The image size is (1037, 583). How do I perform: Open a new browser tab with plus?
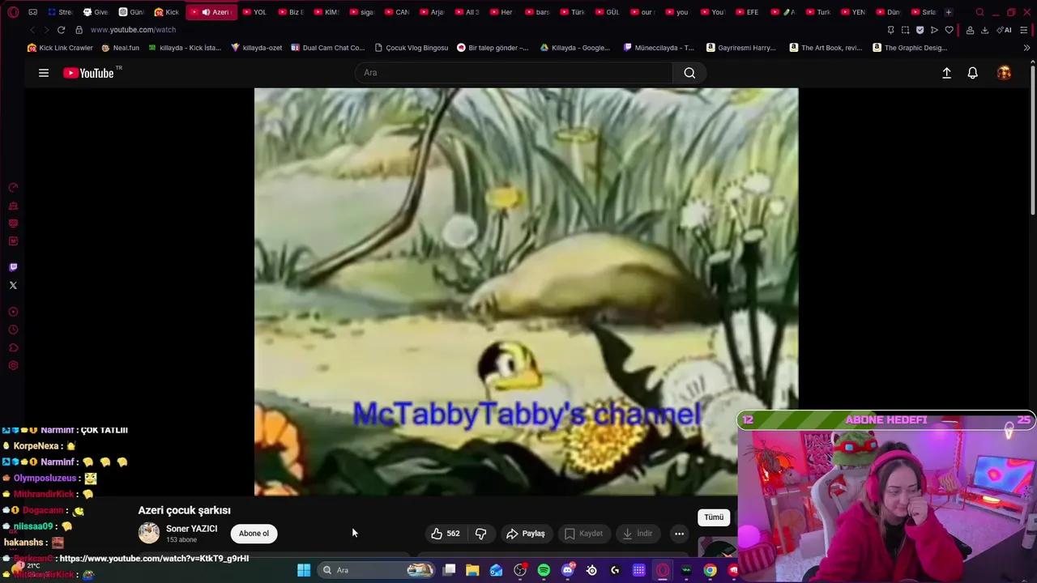click(949, 12)
